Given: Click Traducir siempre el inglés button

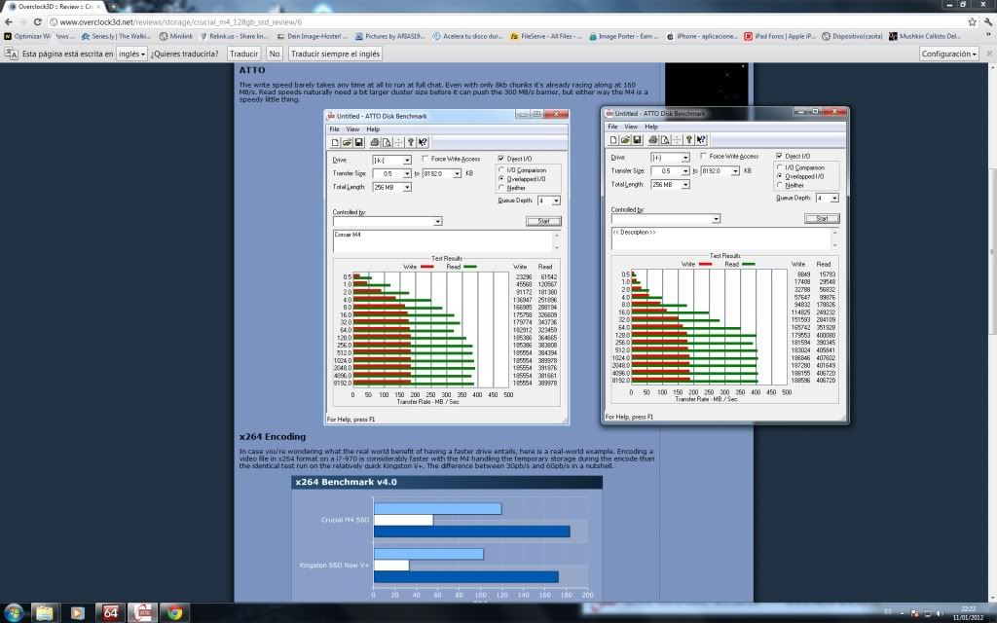Looking at the screenshot, I should click(x=335, y=54).
